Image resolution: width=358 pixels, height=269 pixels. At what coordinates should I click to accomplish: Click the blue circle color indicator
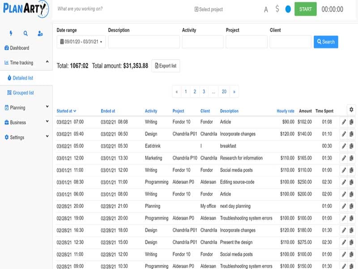[x=288, y=9]
